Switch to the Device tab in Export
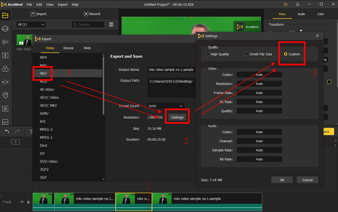This screenshot has height=212, width=338. pos(68,48)
